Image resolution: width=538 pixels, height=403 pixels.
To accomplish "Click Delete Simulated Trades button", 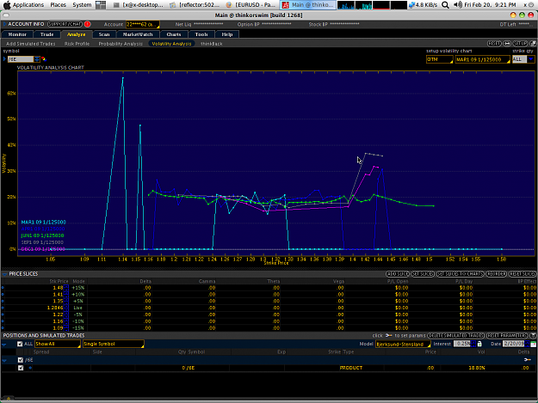I will tap(456, 335).
